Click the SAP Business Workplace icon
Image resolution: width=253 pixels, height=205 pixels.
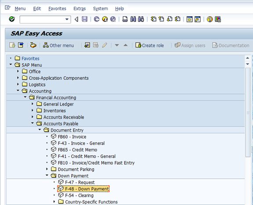click(x=33, y=45)
